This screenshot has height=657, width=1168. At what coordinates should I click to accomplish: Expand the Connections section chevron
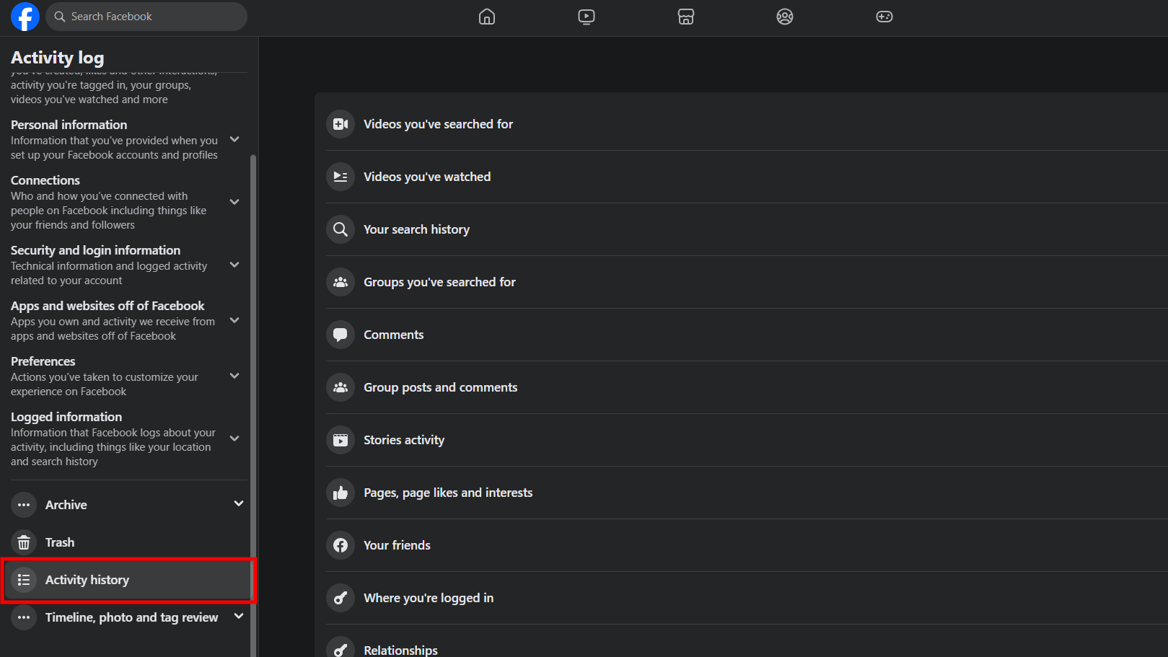tap(234, 202)
